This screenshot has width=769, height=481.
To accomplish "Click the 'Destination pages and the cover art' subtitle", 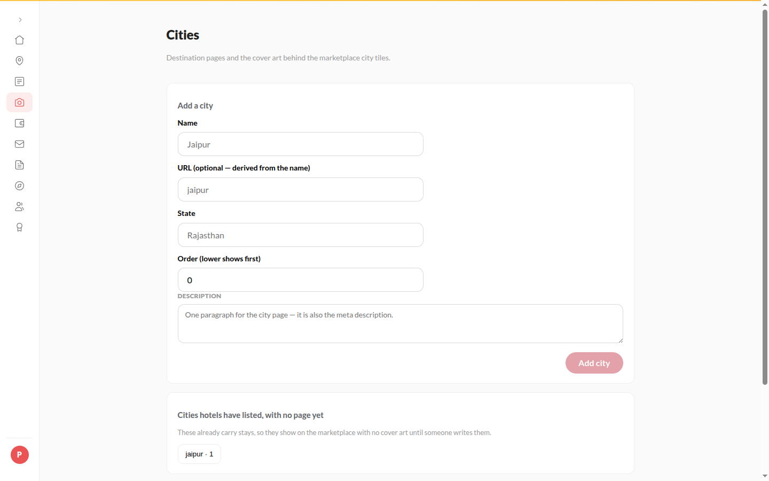I will click(278, 58).
